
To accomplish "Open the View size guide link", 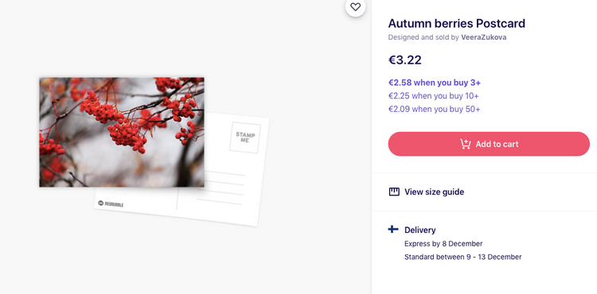I will click(x=434, y=191).
